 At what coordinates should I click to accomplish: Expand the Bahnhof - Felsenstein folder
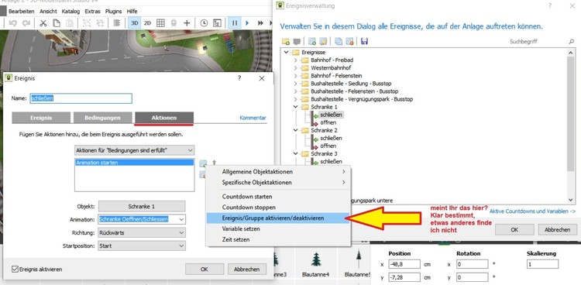295,76
